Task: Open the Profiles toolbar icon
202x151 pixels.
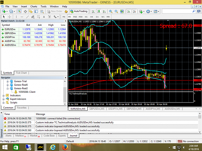Action: 11,11
